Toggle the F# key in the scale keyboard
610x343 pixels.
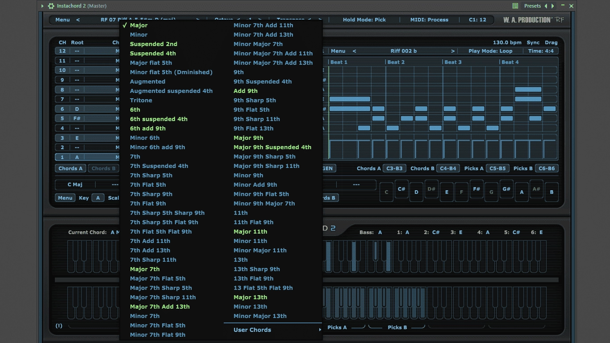click(x=476, y=189)
